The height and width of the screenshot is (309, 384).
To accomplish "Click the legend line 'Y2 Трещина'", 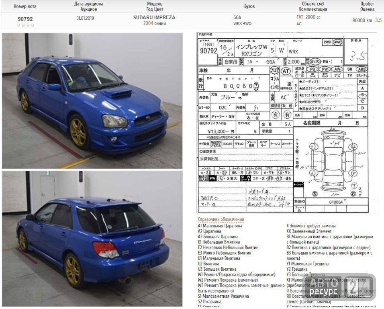I will coord(297,269).
